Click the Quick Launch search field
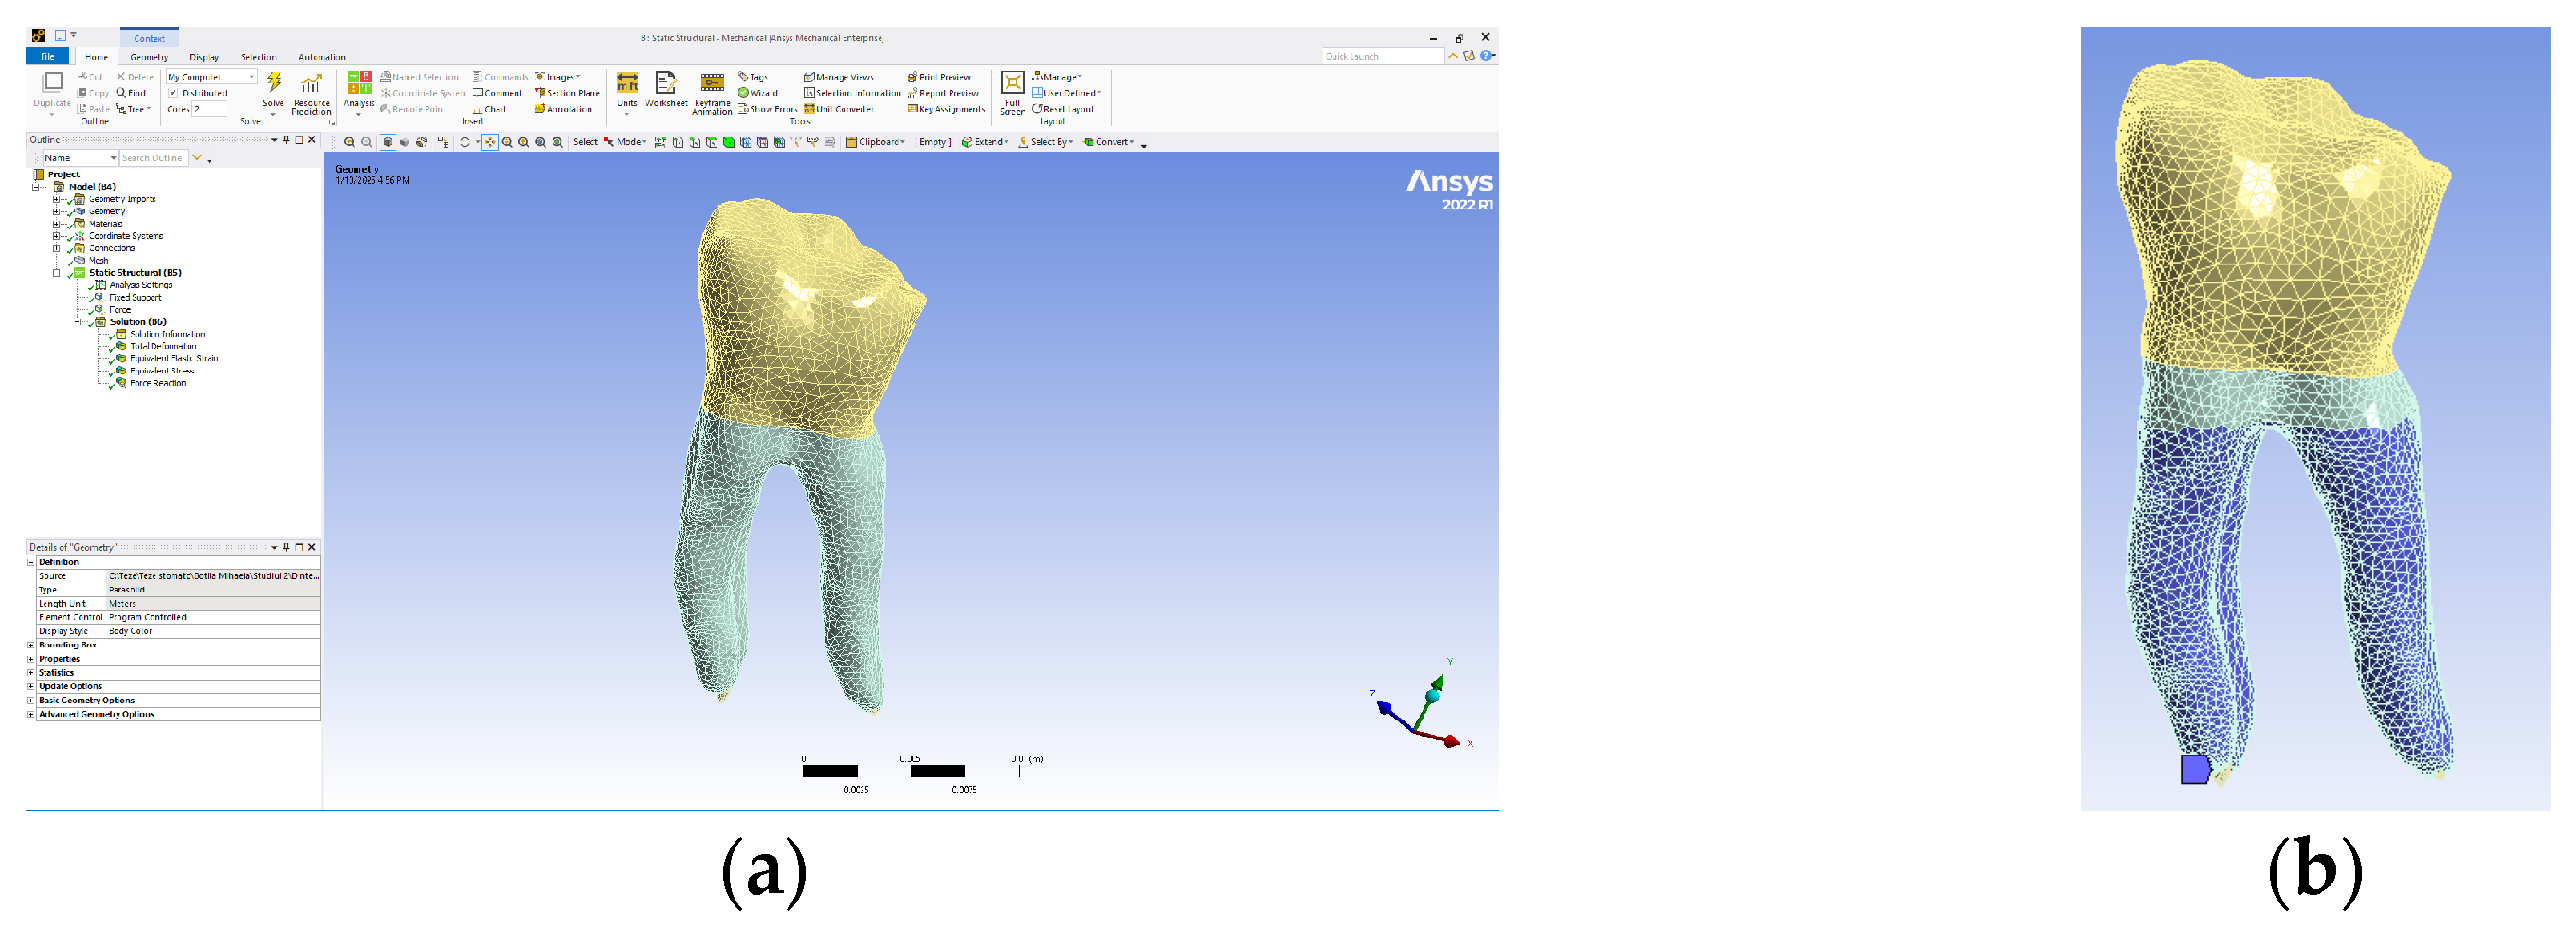 1381,57
